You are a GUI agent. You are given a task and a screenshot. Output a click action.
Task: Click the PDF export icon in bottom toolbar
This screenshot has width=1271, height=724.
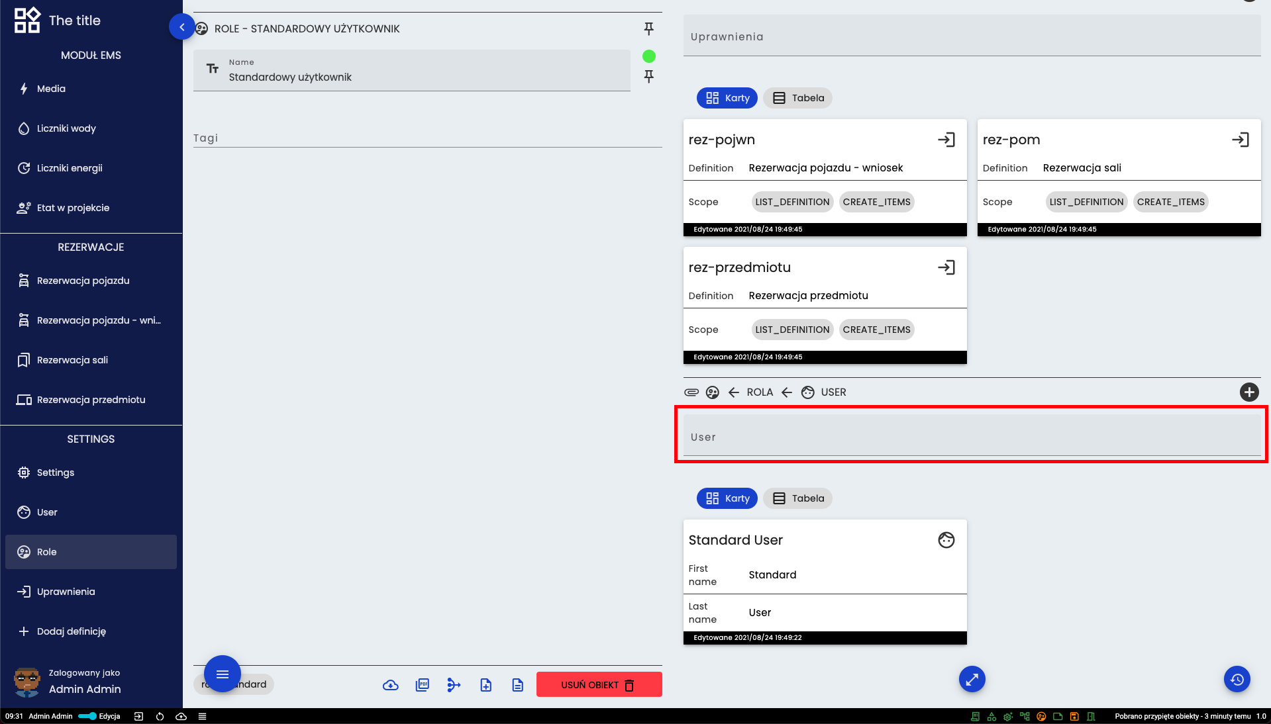point(423,685)
